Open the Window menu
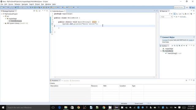196x110 pixels. (48, 4)
